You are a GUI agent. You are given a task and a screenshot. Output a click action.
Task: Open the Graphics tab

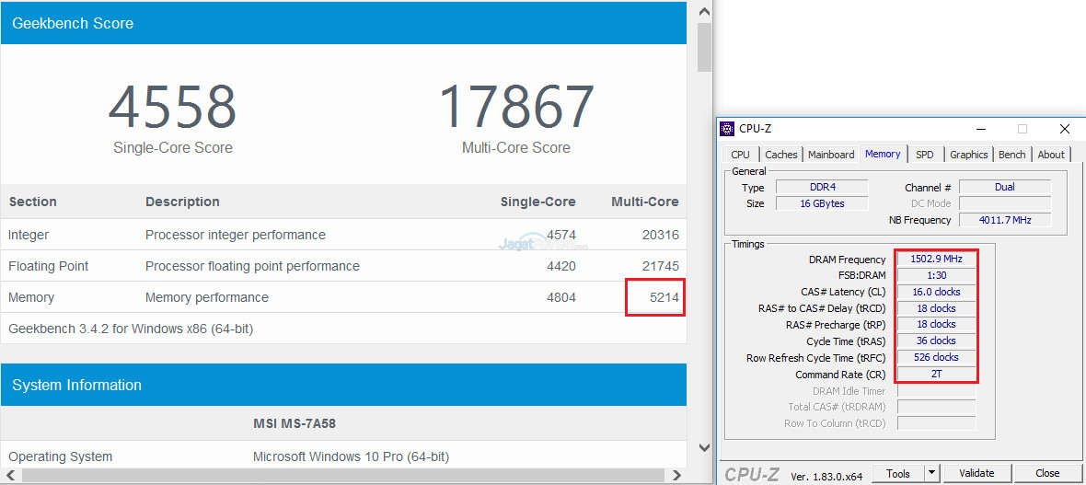(969, 155)
